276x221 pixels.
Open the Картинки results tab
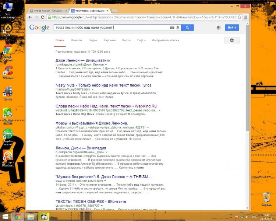[x=110, y=40]
